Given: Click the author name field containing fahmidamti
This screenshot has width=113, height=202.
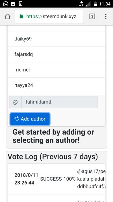Looking at the screenshot, I should [x=60, y=102].
